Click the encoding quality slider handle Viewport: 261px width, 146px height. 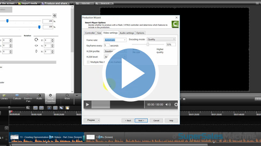click(x=148, y=44)
